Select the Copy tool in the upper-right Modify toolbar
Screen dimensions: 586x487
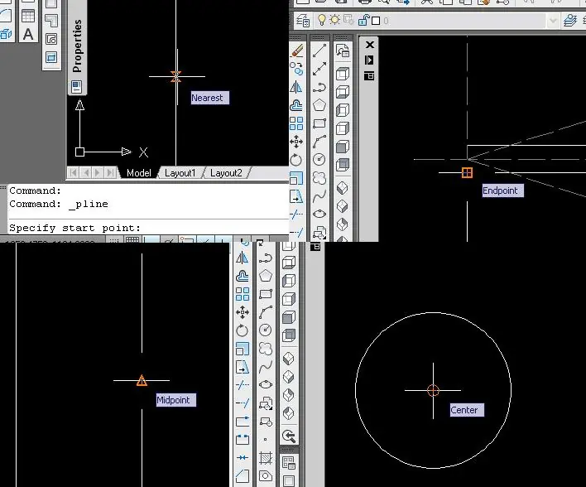[297, 69]
